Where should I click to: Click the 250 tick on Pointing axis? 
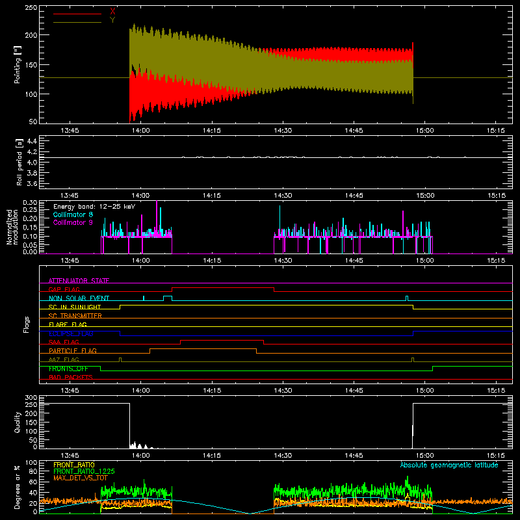[31, 8]
